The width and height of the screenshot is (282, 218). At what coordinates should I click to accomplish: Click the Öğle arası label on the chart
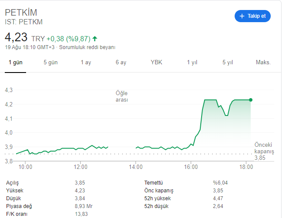click(122, 96)
